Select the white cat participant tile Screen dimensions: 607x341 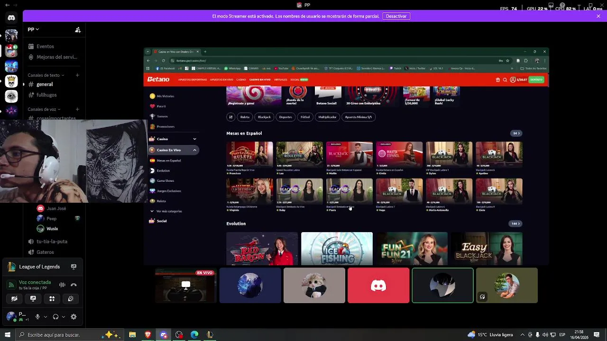[x=314, y=286]
